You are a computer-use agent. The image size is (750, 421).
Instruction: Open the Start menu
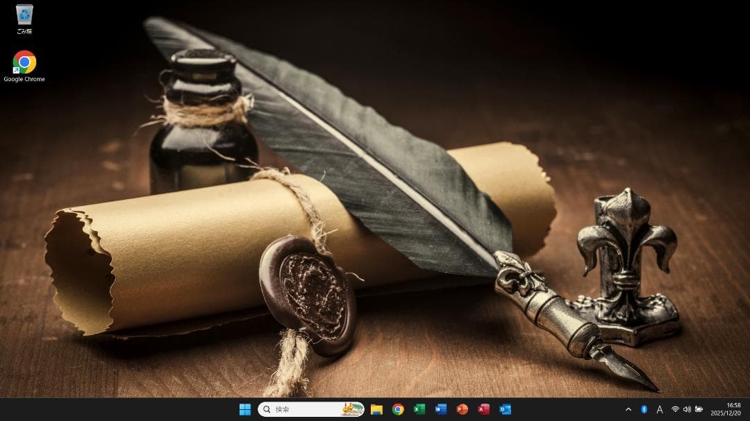pyautogui.click(x=243, y=409)
